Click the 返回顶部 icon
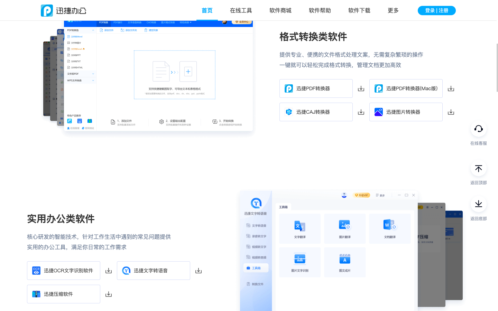The image size is (498, 311). click(x=478, y=168)
